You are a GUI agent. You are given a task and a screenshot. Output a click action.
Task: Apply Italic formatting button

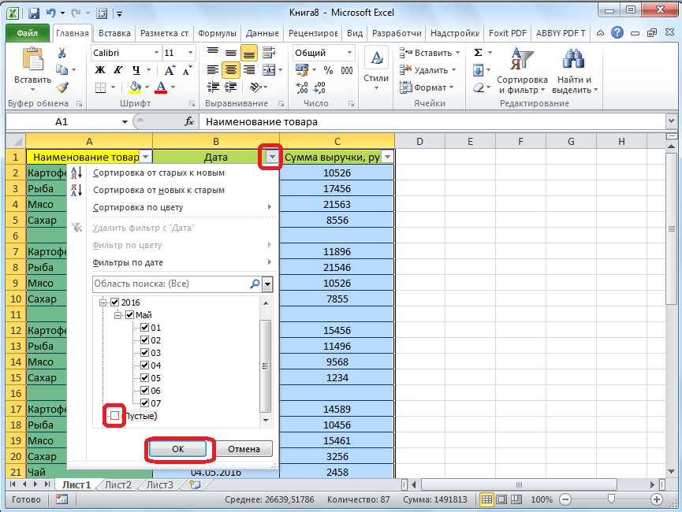(x=118, y=70)
